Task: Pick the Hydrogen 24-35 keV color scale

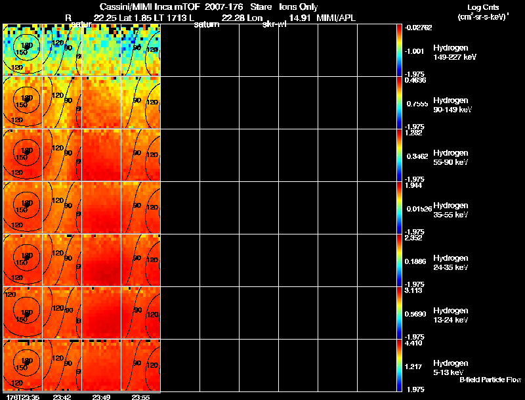Action: (399, 261)
